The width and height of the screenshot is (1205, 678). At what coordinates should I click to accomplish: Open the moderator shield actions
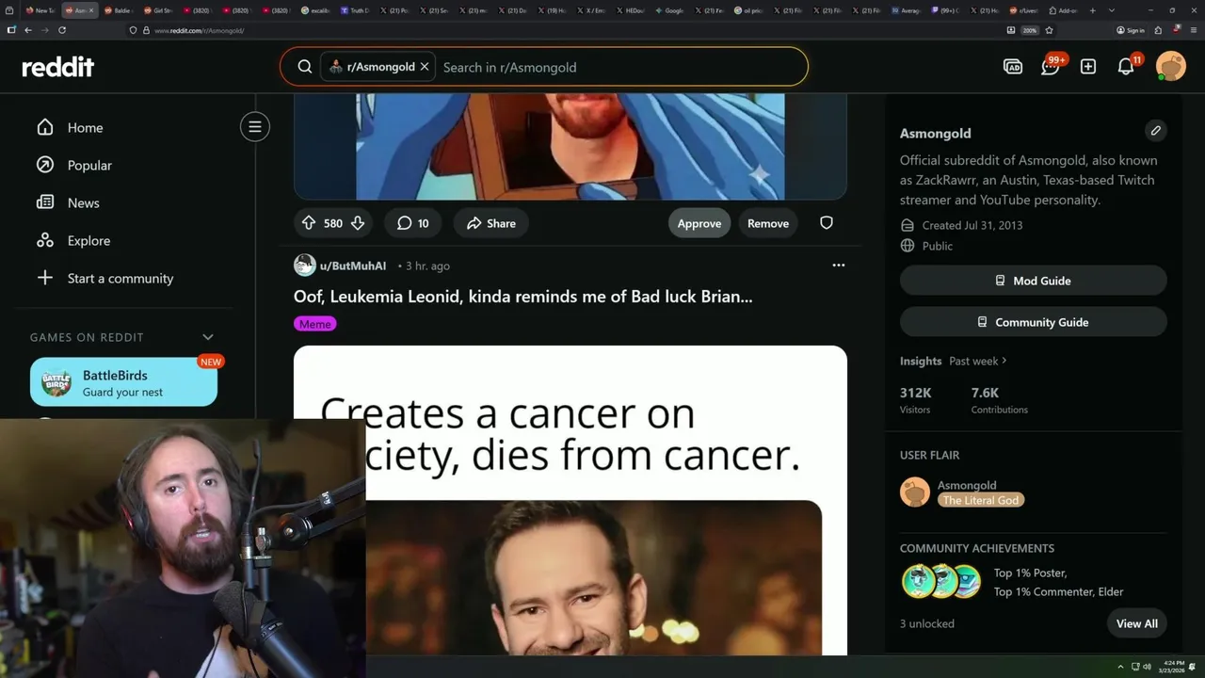[x=827, y=223]
